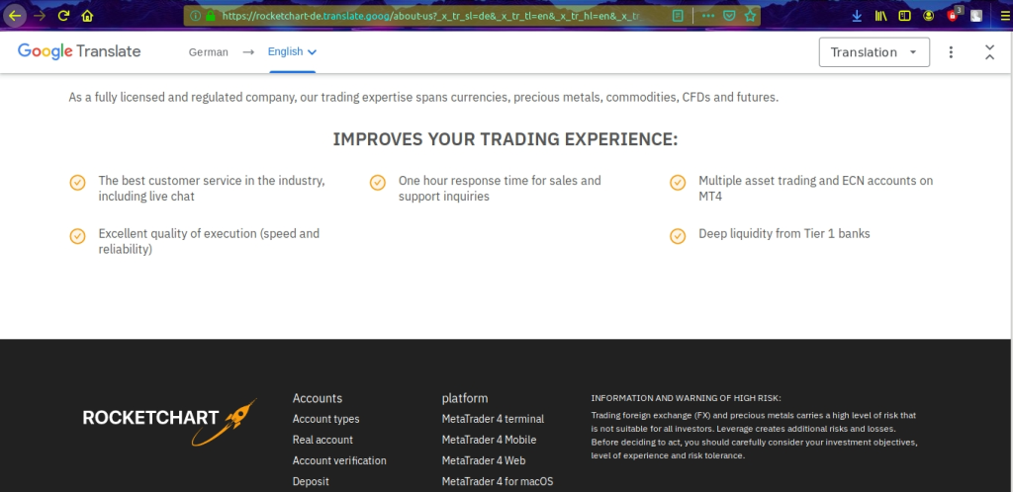Click checkmark beside multiple asset trading
1013x492 pixels.
(x=678, y=183)
